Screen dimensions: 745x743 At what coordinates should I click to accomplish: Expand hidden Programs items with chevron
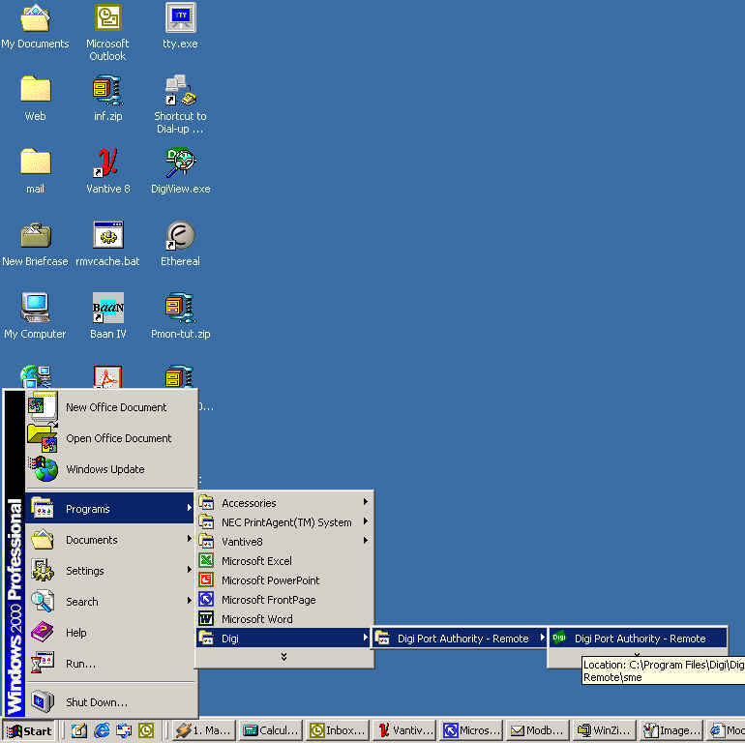[x=283, y=657]
